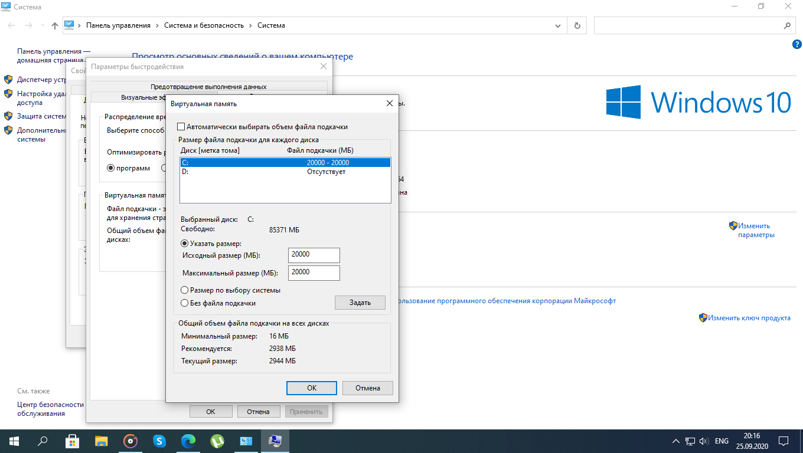
Task: Go up one level arrow
Action: click(x=55, y=26)
